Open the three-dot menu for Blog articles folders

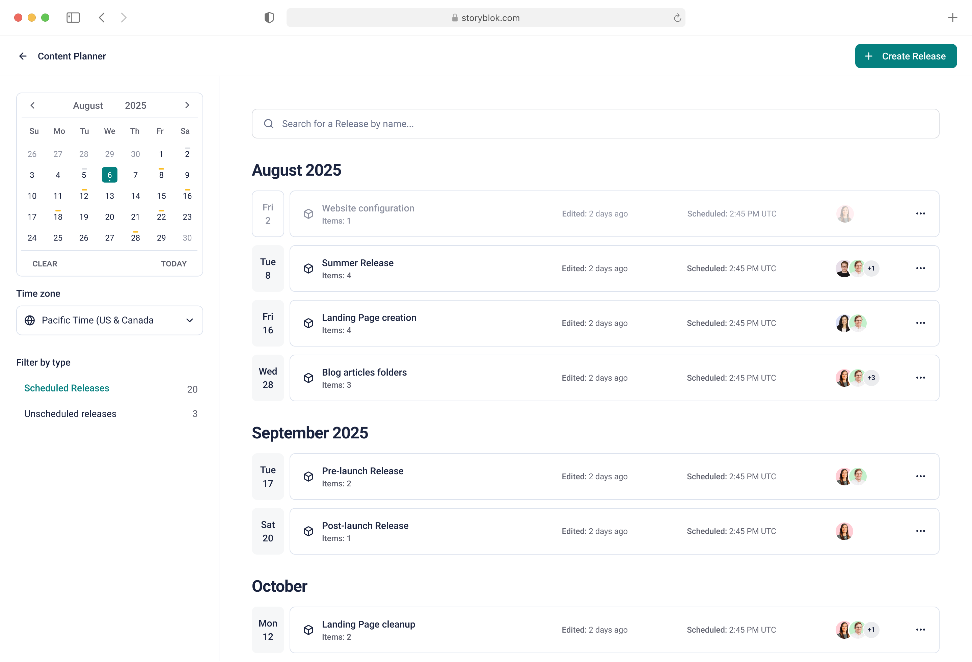(x=920, y=378)
